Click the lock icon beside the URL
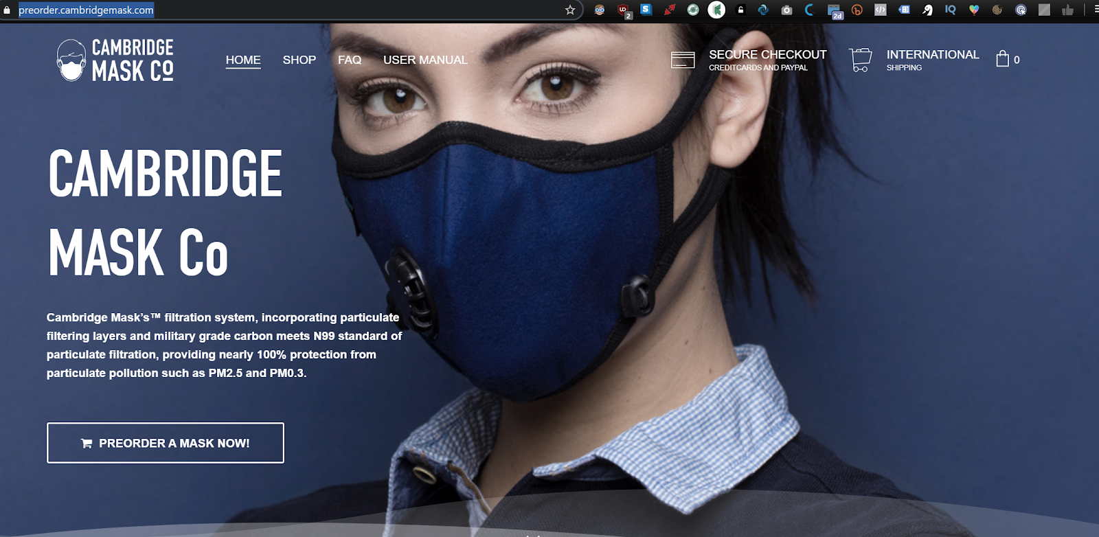The height and width of the screenshot is (537, 1099). [7, 10]
